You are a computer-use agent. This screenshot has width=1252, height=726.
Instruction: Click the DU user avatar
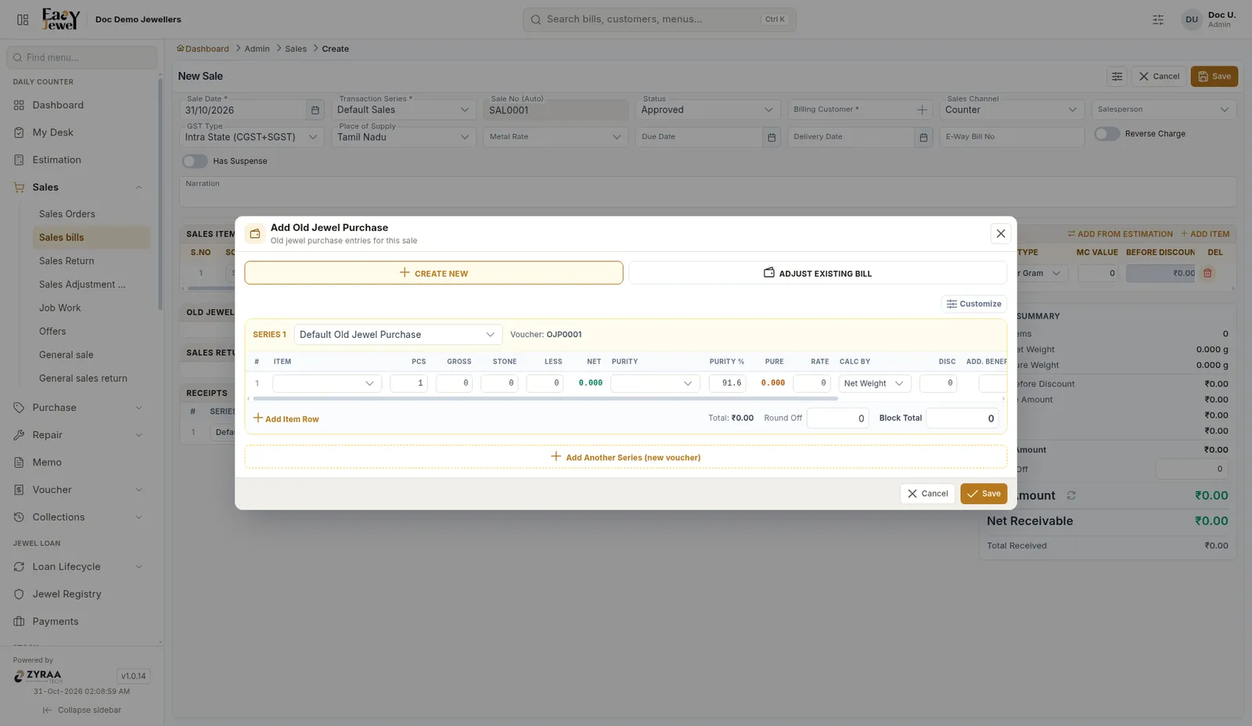point(1191,20)
